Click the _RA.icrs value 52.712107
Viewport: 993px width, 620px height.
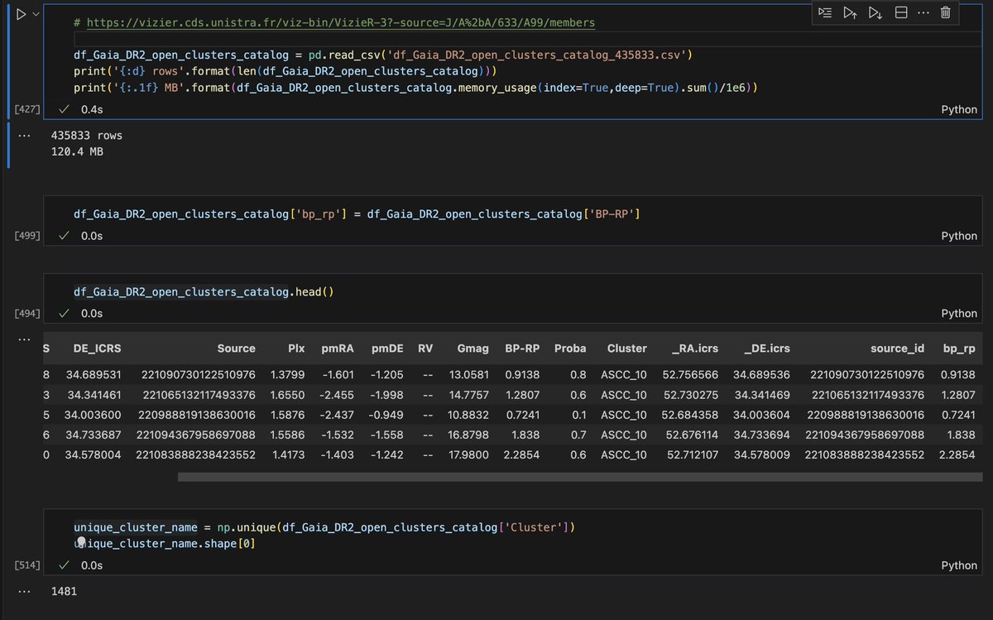click(691, 454)
